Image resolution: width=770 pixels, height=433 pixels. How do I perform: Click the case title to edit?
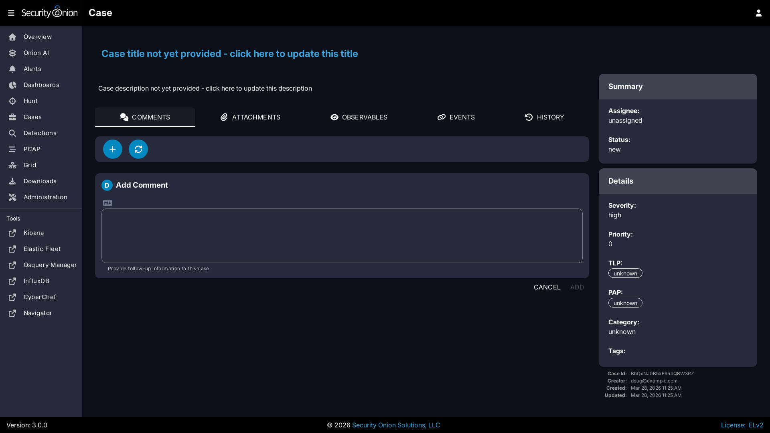[229, 54]
